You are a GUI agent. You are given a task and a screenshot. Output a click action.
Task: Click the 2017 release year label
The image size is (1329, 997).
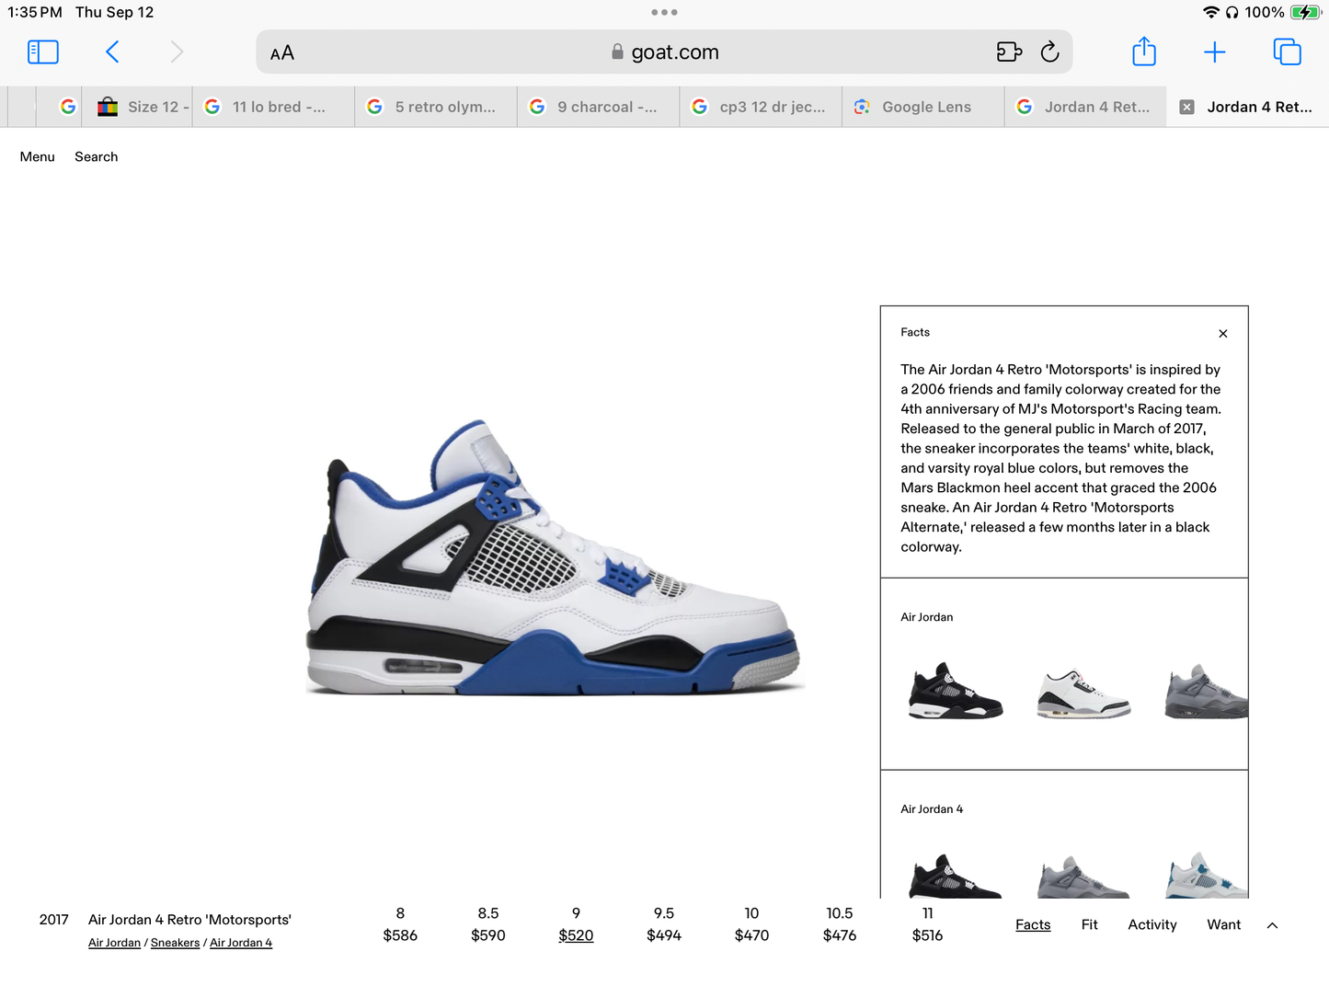pos(54,921)
